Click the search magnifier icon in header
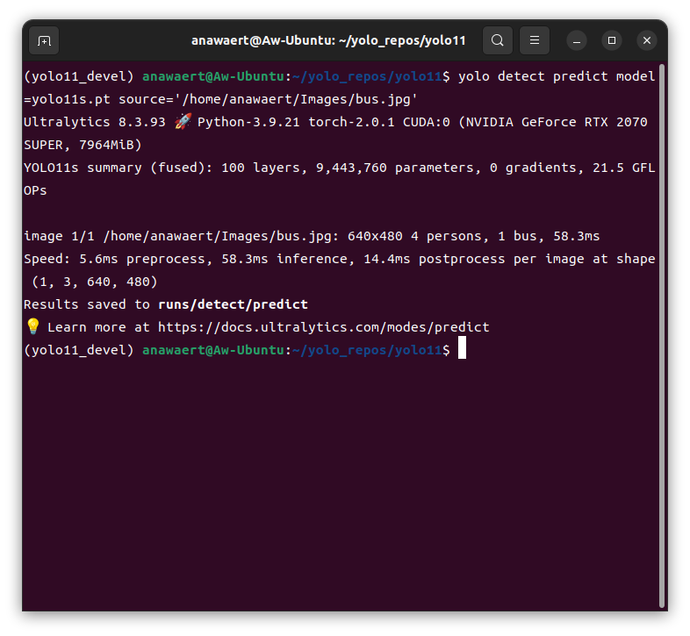This screenshot has width=690, height=636. (x=498, y=40)
